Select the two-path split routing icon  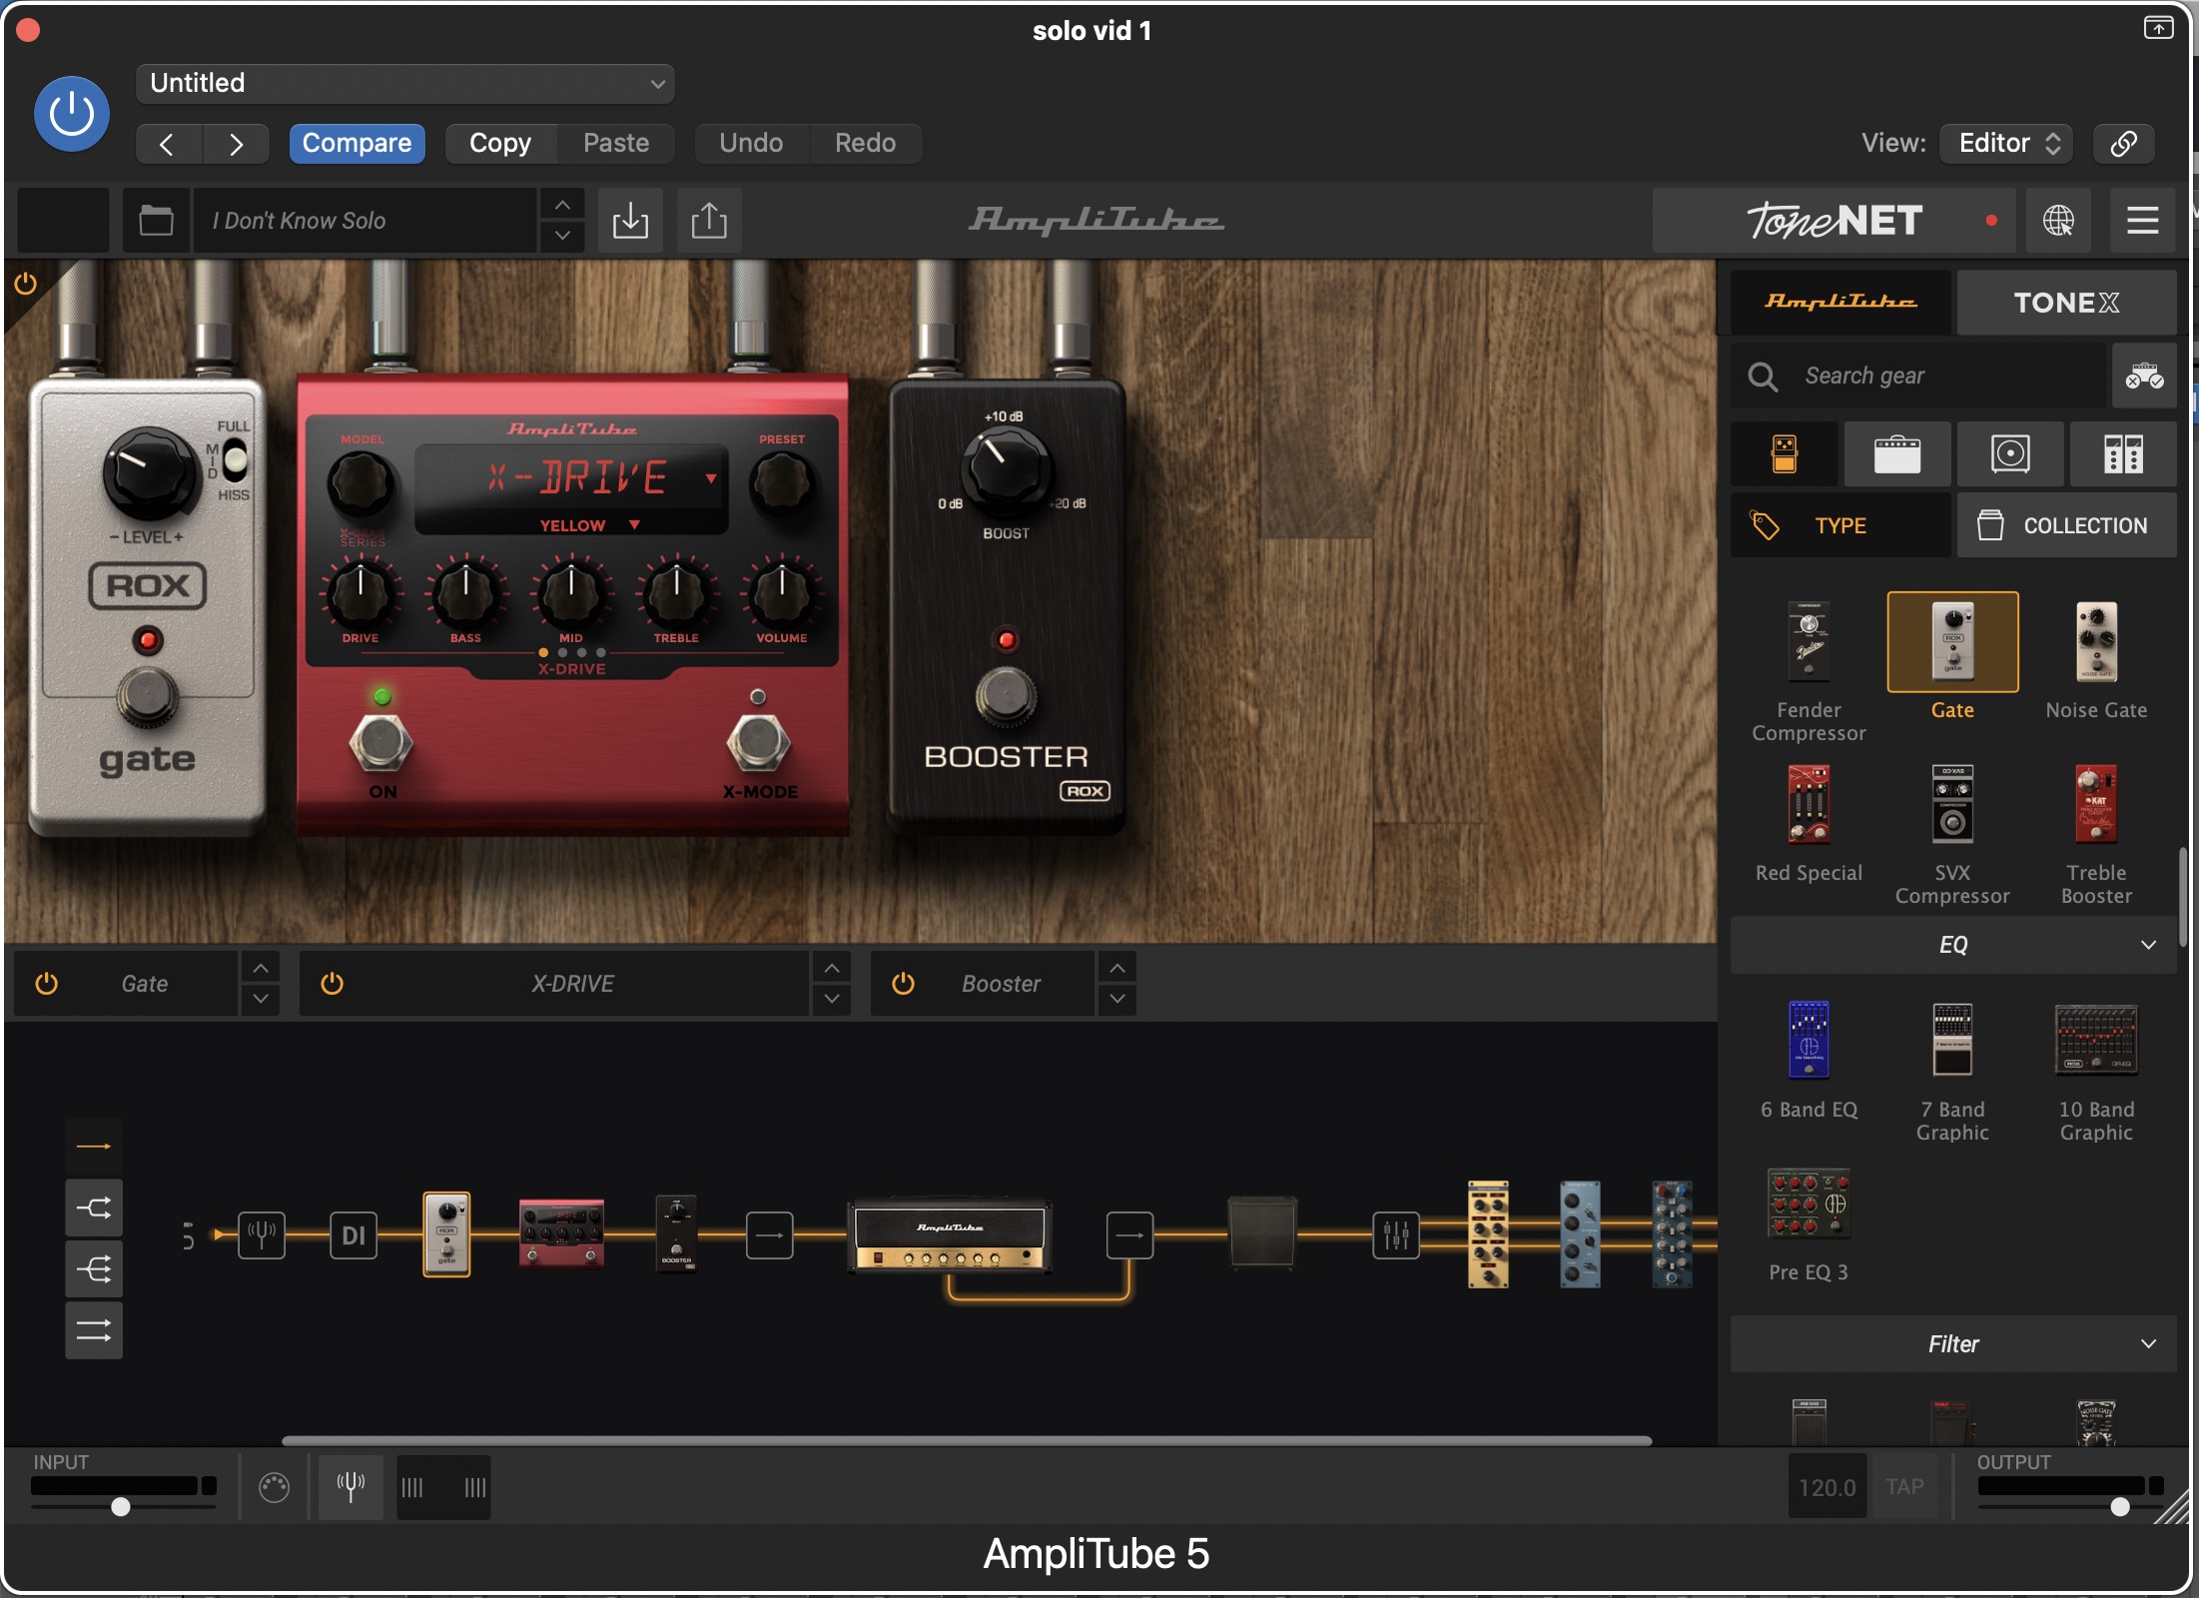(94, 1207)
